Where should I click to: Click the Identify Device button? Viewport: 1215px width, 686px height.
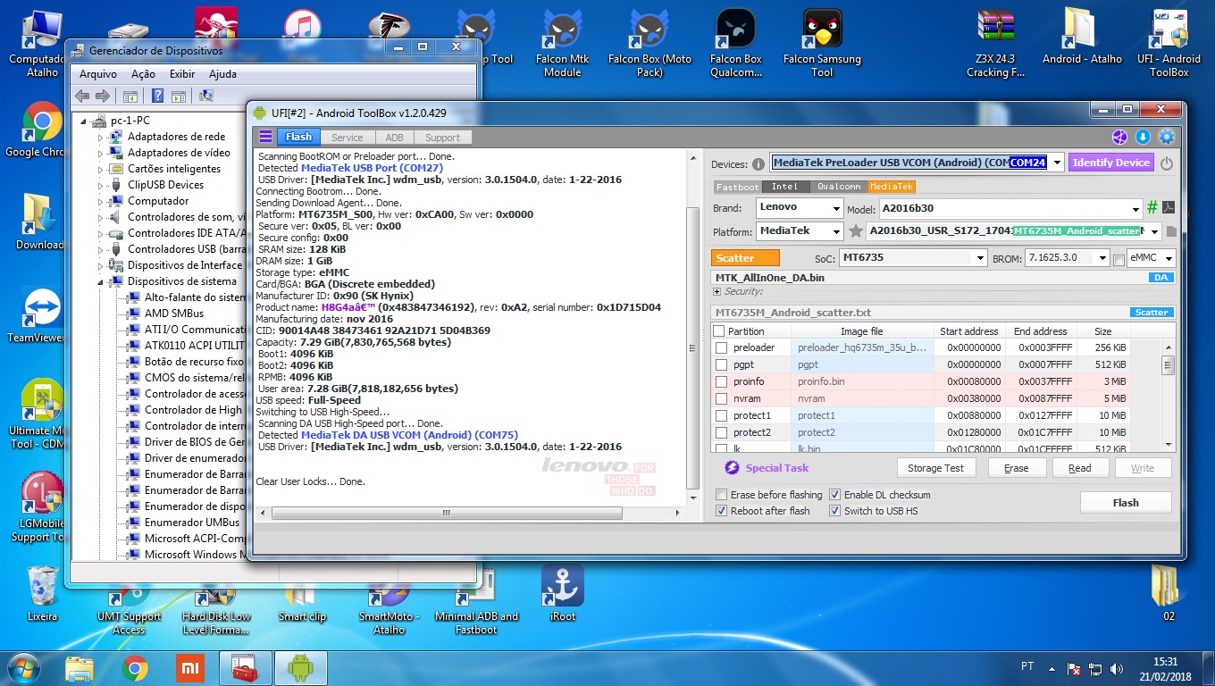coord(1110,163)
